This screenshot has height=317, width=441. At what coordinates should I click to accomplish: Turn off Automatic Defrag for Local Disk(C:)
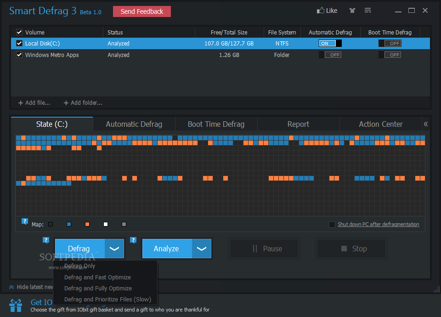click(330, 43)
